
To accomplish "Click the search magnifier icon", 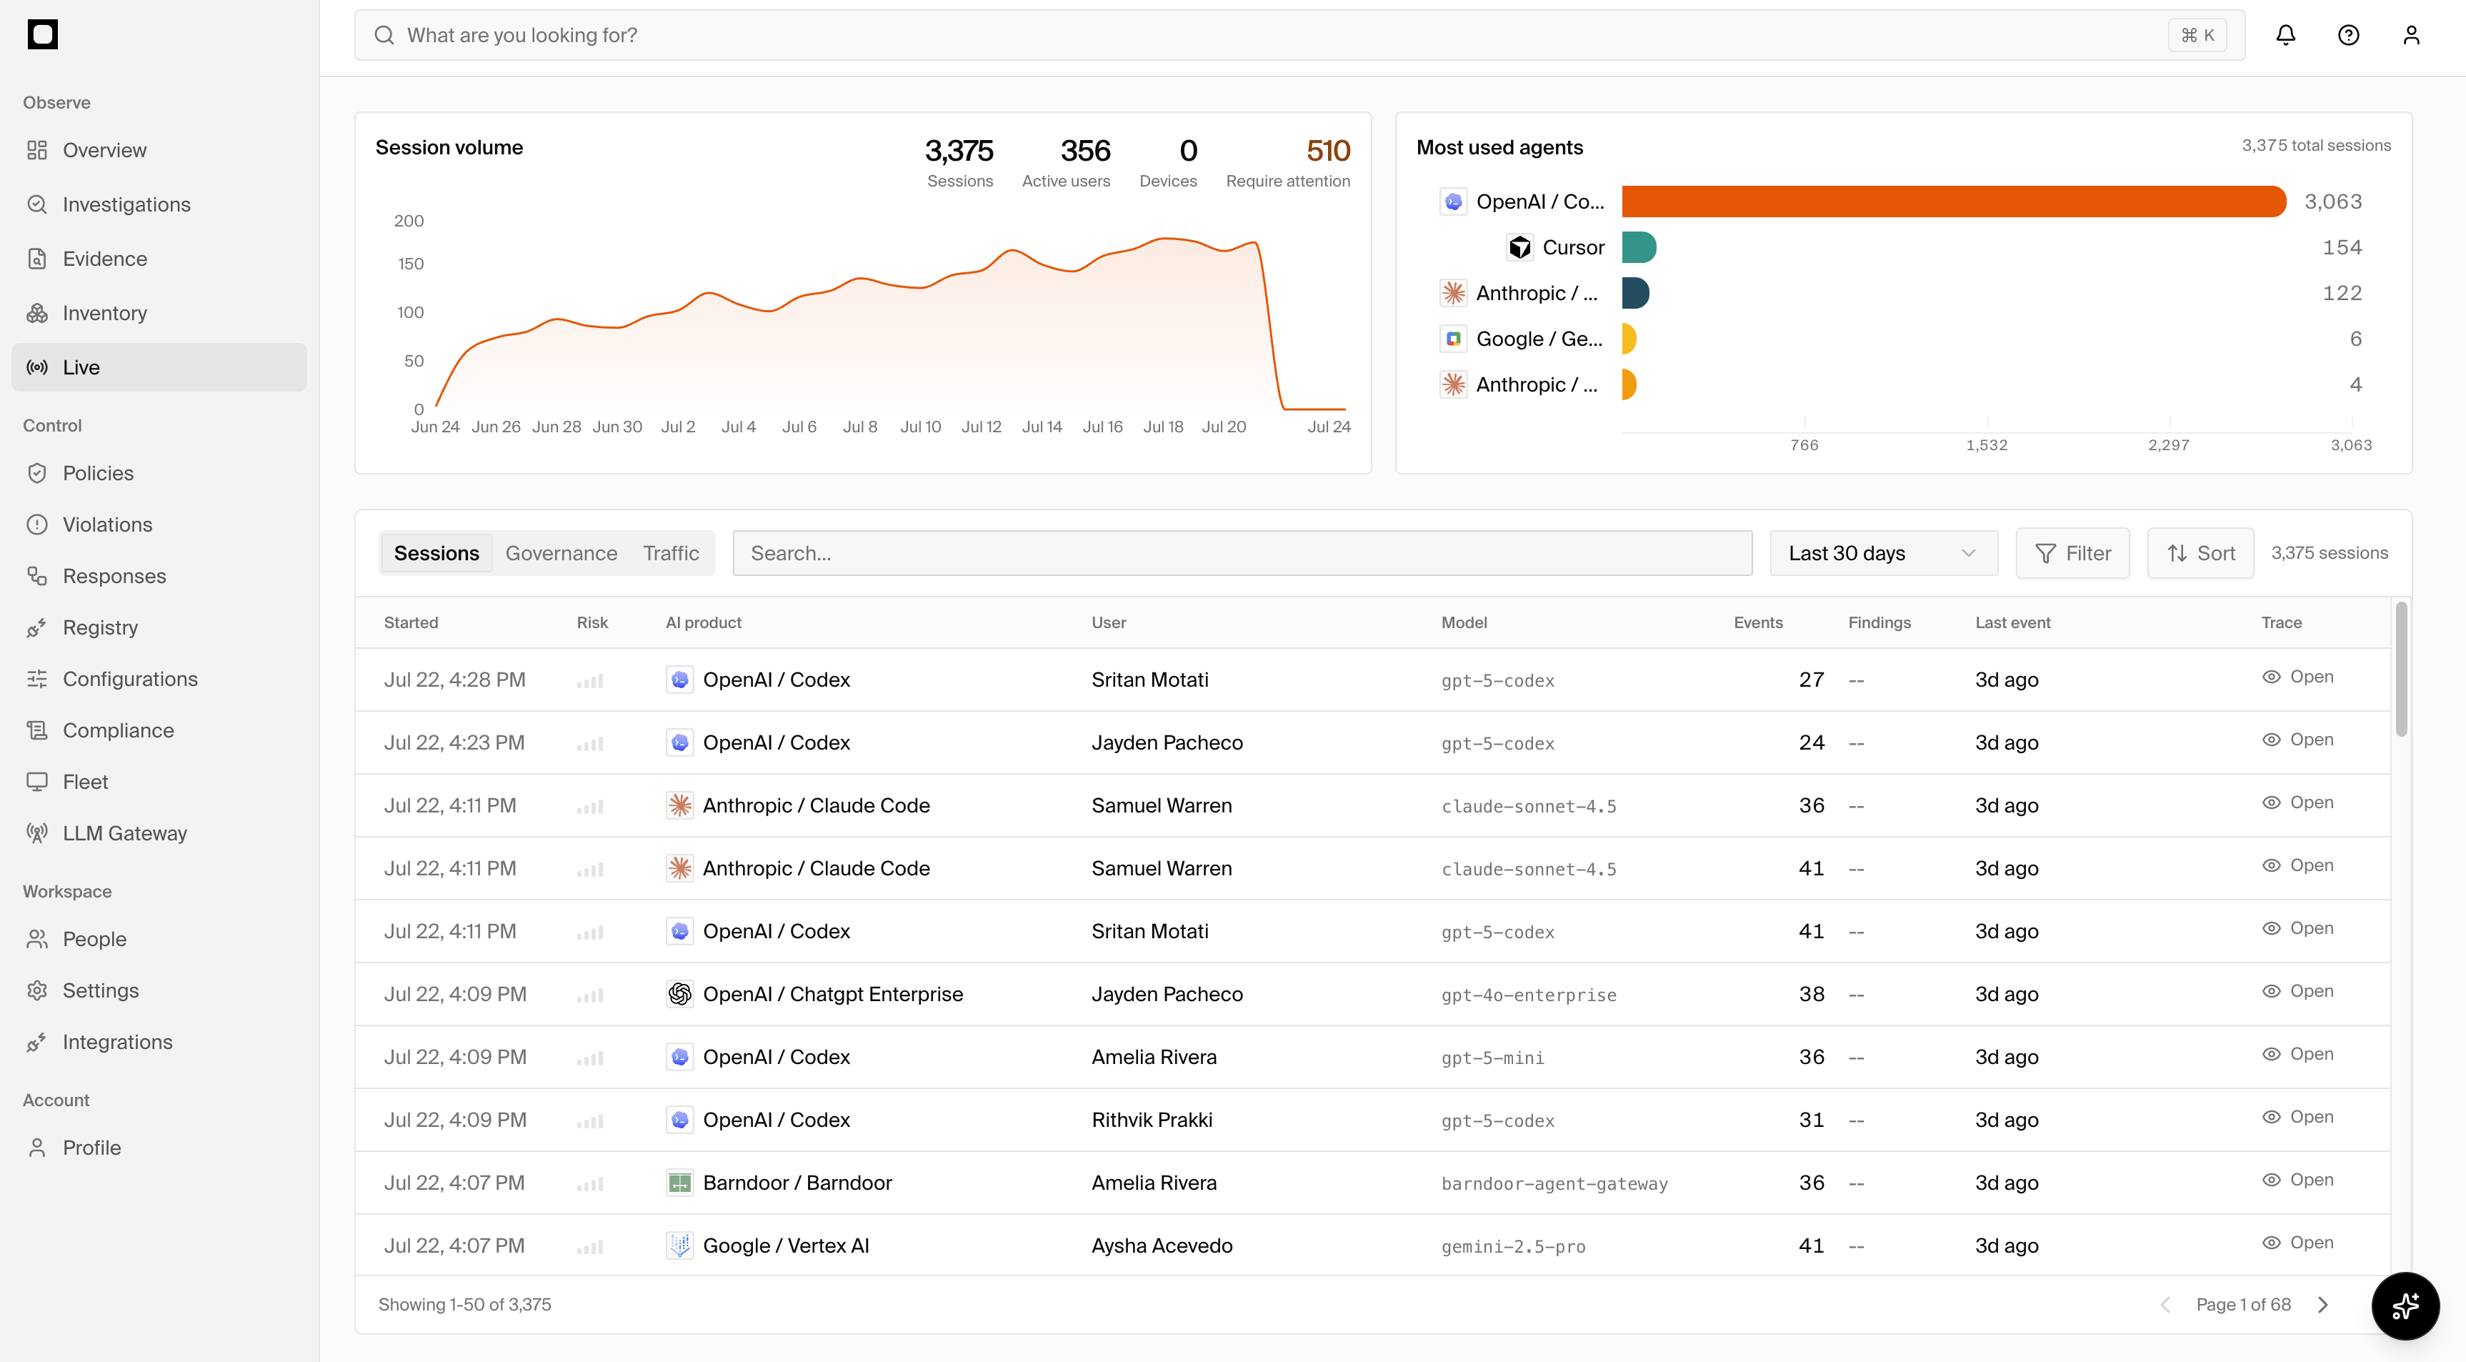I will (384, 36).
